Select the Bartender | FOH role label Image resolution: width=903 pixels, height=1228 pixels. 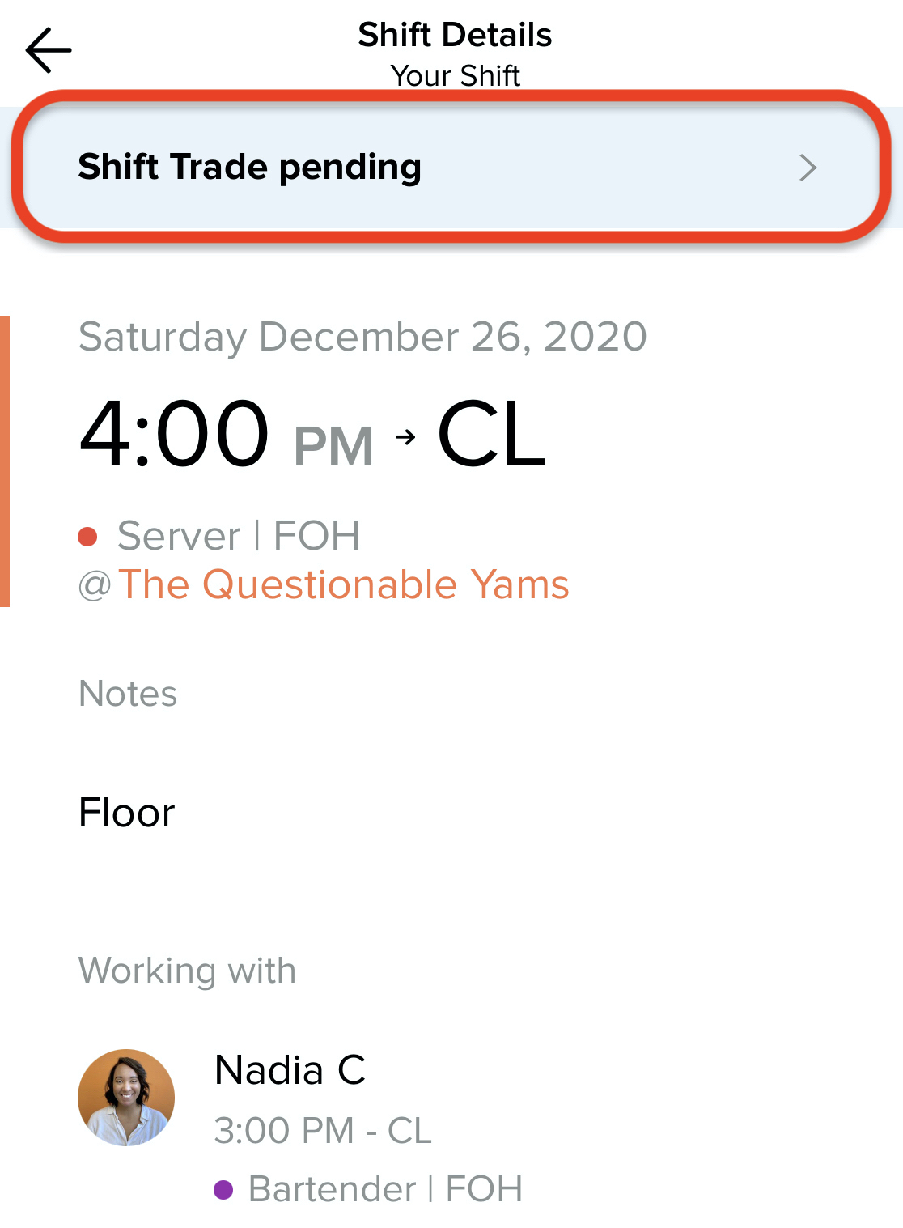385,1189
